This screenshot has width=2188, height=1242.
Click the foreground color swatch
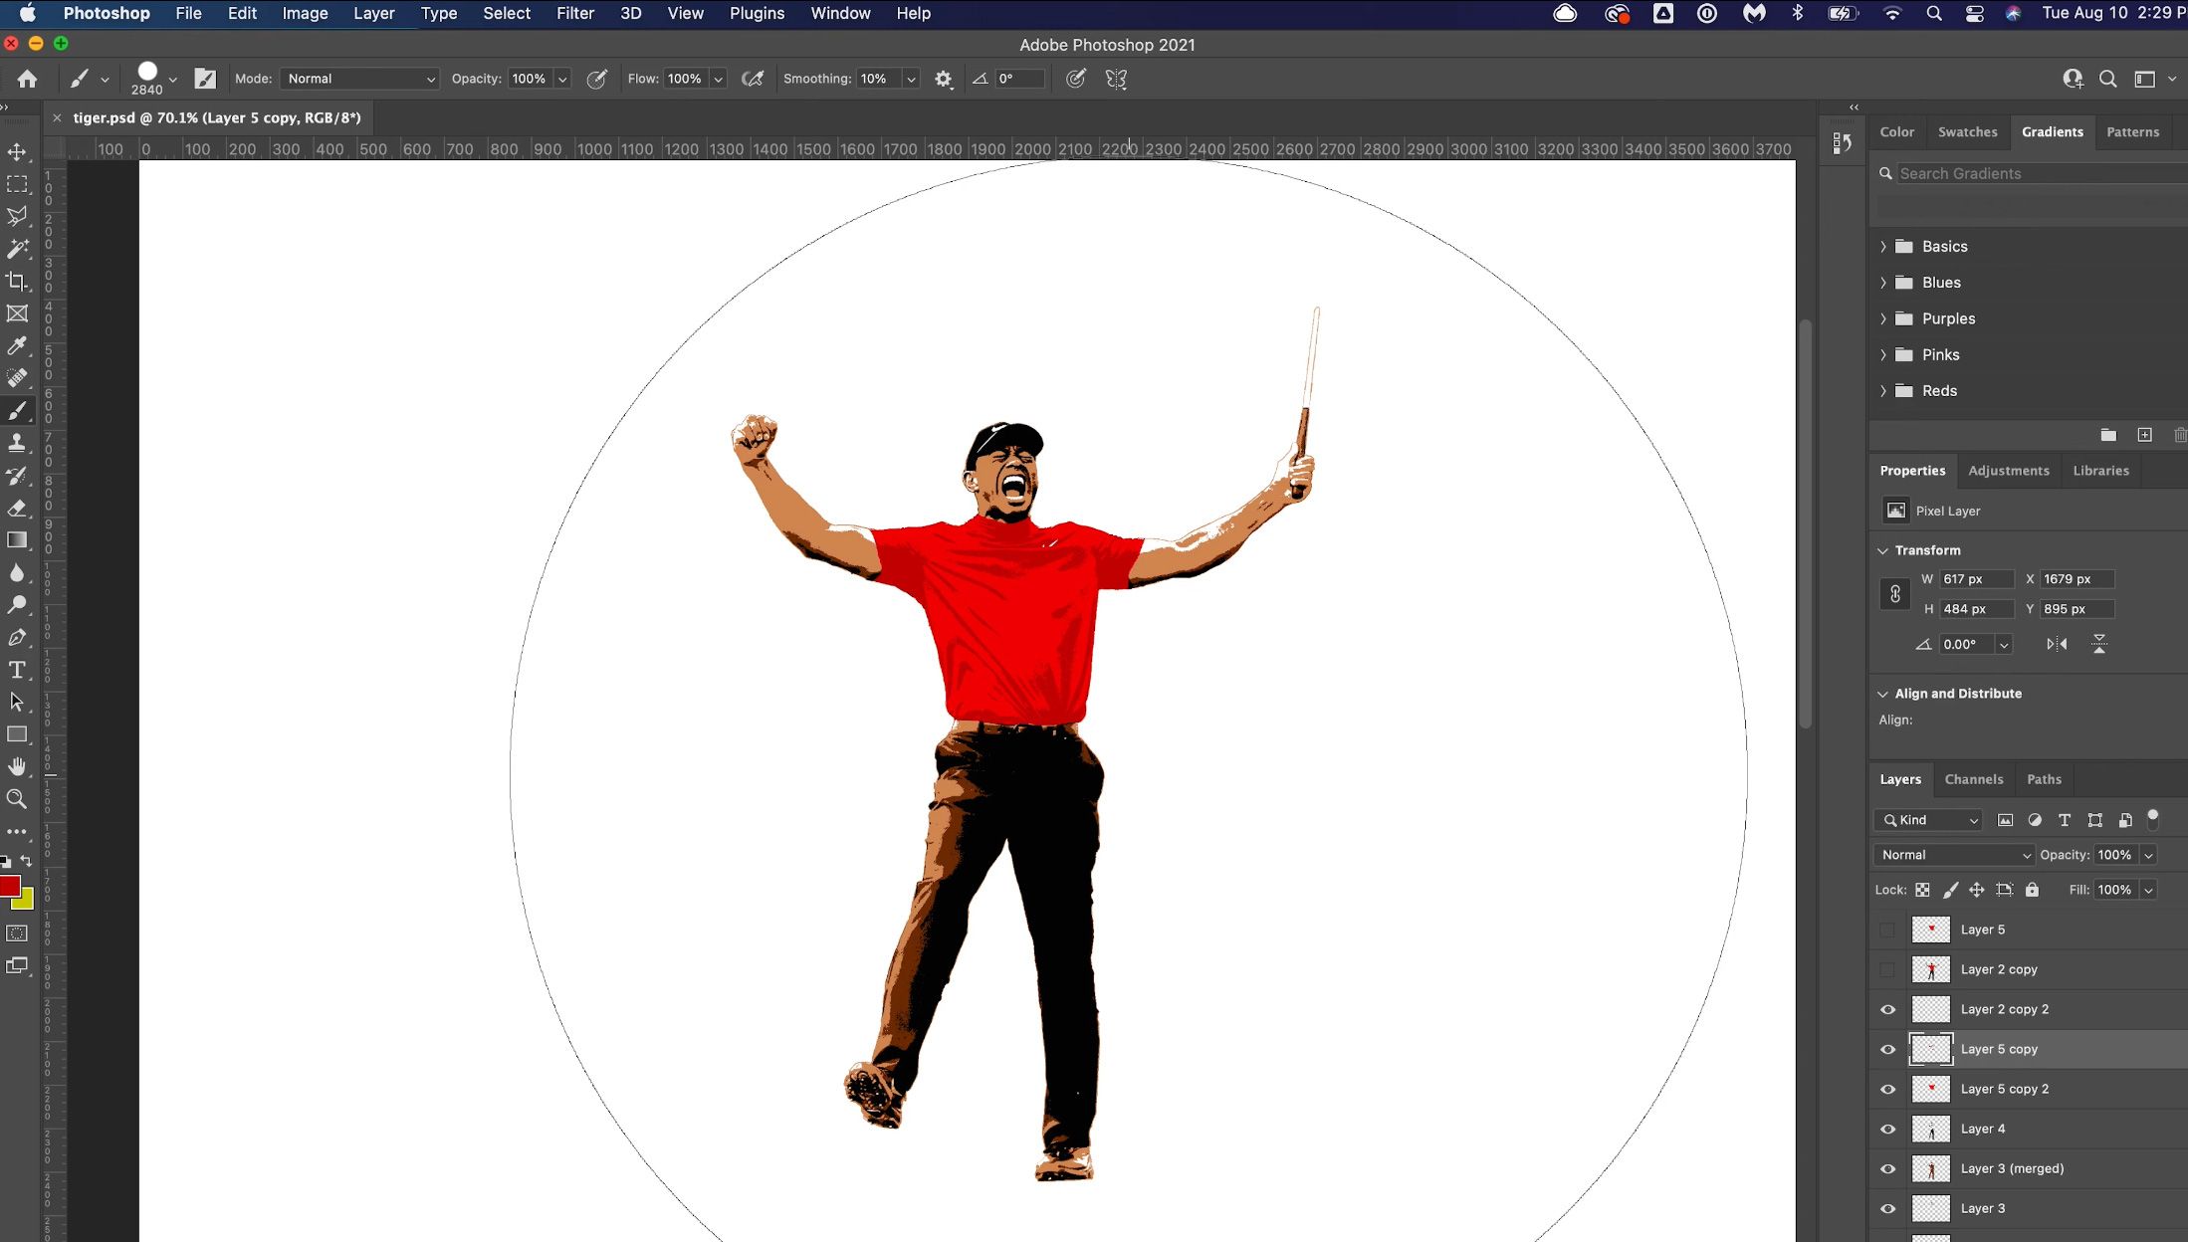tap(11, 886)
